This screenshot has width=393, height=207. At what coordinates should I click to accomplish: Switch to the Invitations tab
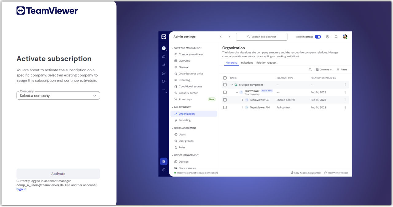point(247,63)
